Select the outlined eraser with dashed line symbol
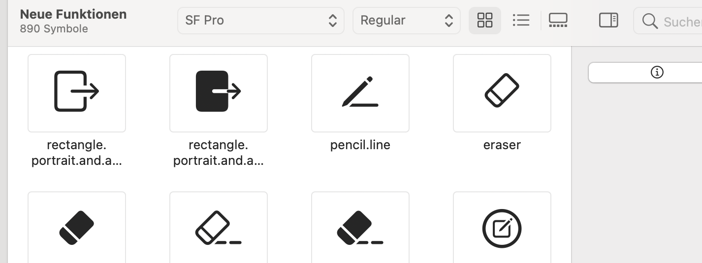The height and width of the screenshot is (263, 702). [219, 228]
